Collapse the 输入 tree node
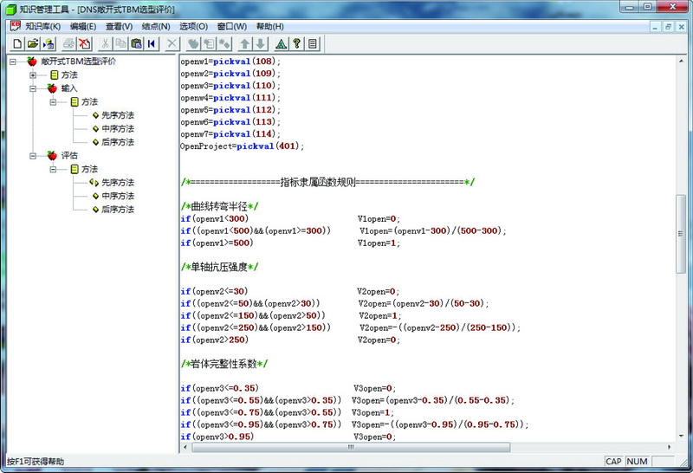 point(33,88)
